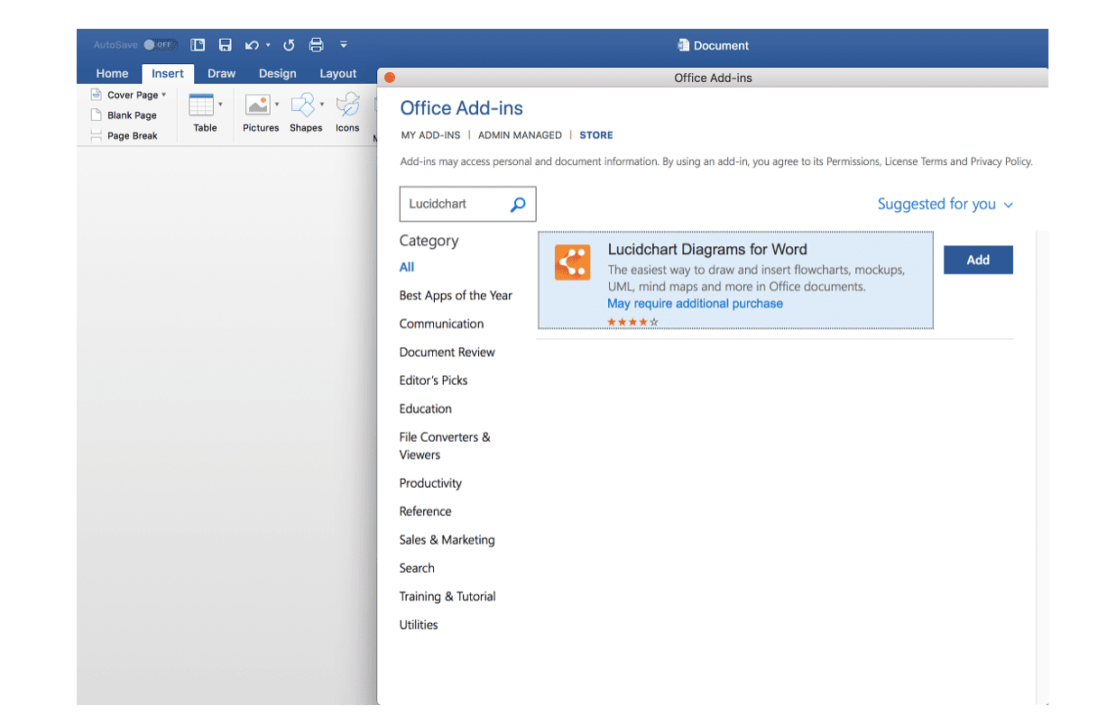Click the Icons ribbon button
This screenshot has width=1107, height=724.
click(x=347, y=113)
